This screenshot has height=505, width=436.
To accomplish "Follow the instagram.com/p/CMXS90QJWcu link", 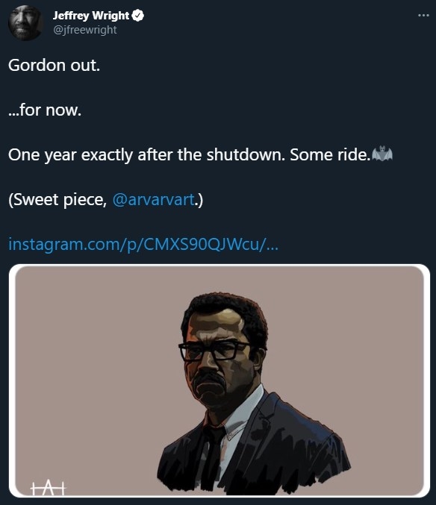I will (x=143, y=244).
